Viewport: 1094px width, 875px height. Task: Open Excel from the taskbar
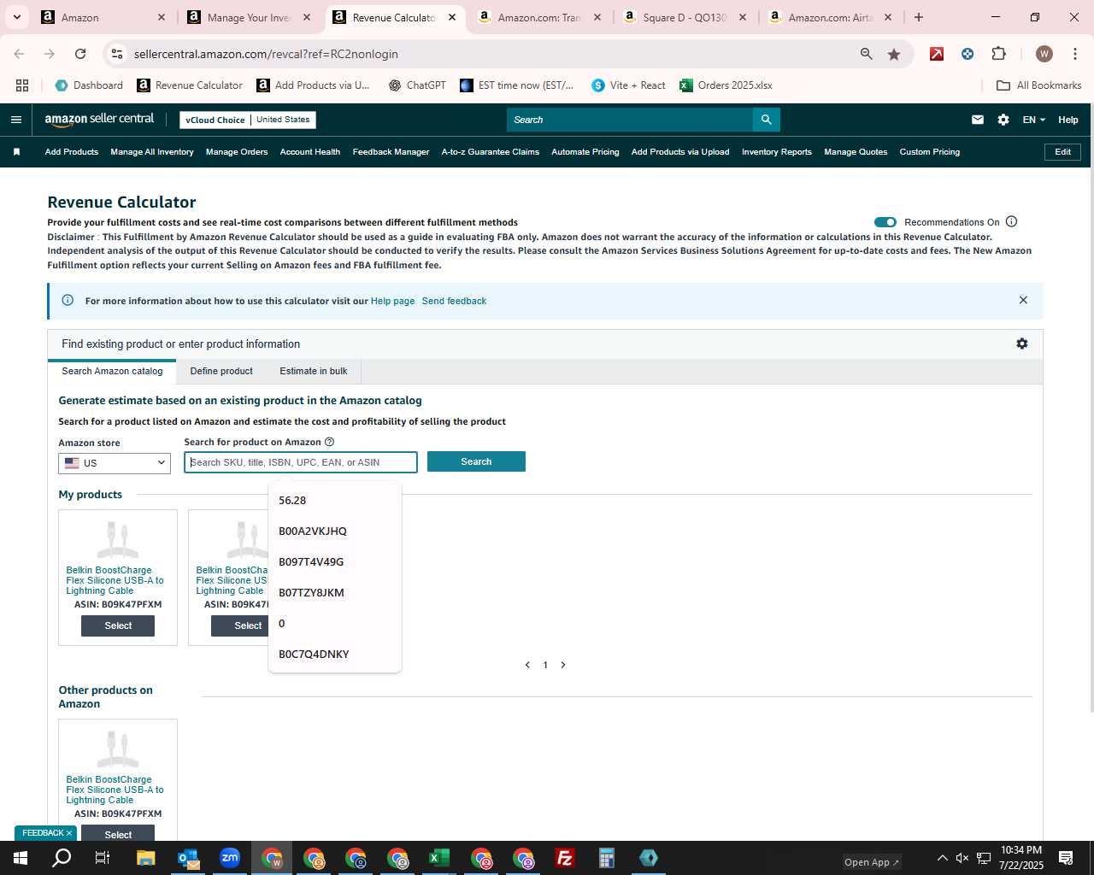pyautogui.click(x=438, y=858)
